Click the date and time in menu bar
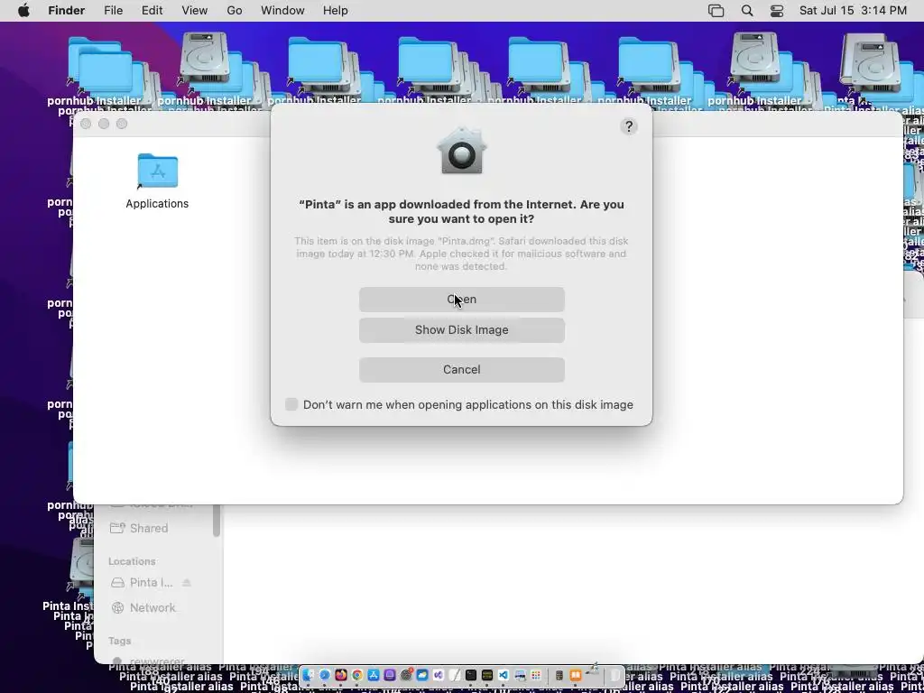 (853, 11)
